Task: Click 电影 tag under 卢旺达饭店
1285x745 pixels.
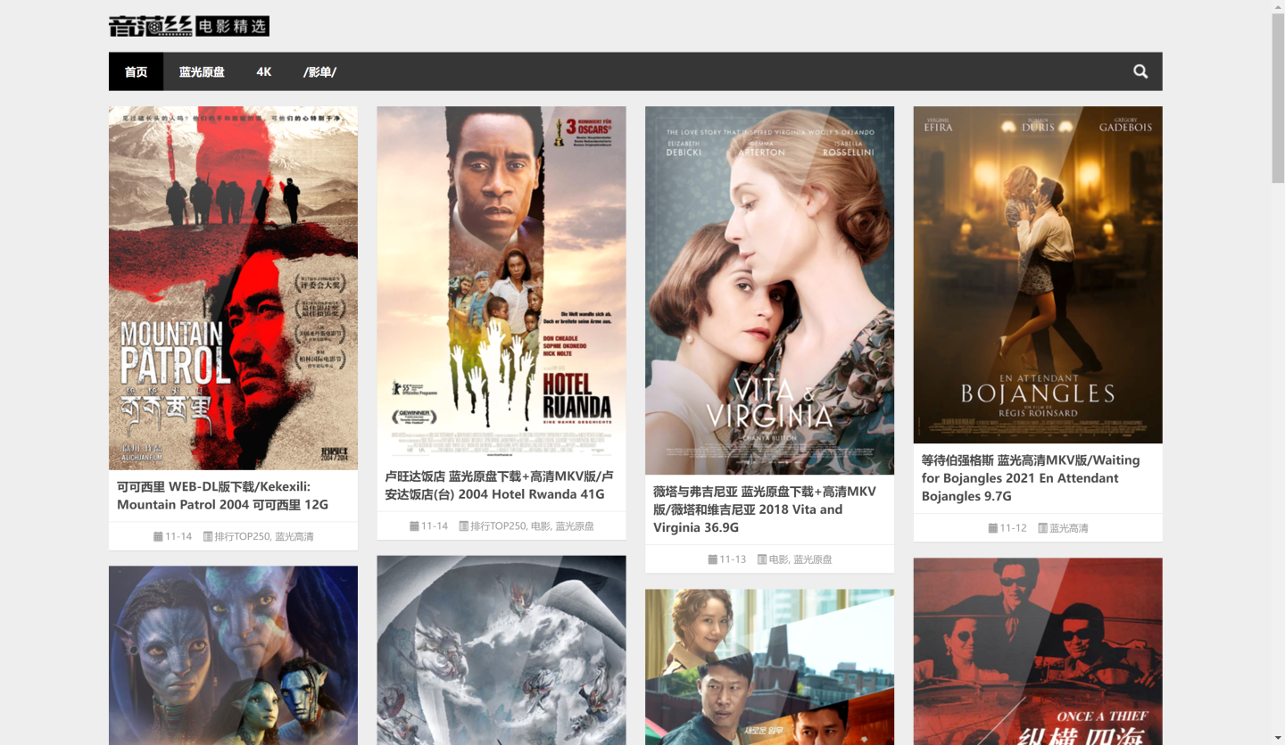Action: coord(541,526)
